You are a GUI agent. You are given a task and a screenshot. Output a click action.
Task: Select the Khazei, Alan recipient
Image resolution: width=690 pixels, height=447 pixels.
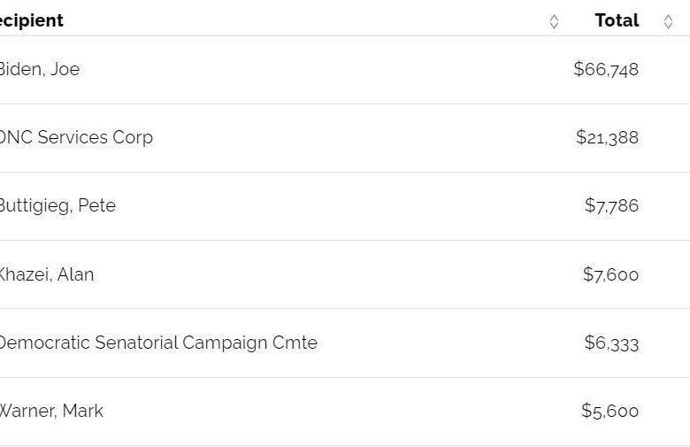click(46, 274)
